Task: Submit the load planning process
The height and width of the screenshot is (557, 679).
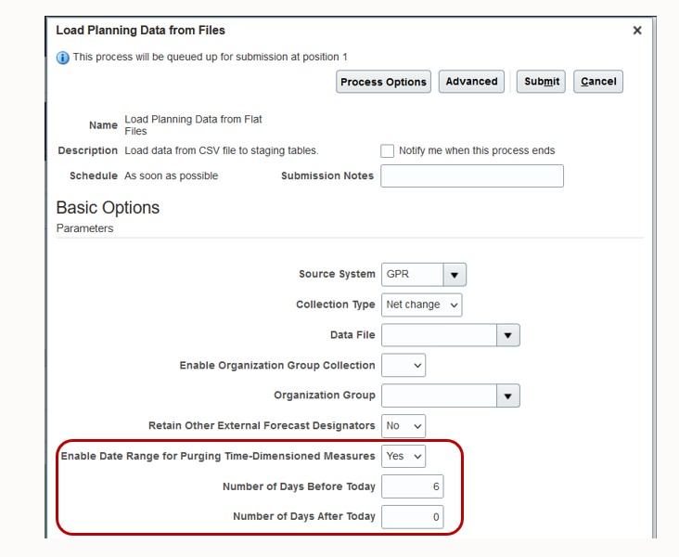Action: [x=541, y=82]
